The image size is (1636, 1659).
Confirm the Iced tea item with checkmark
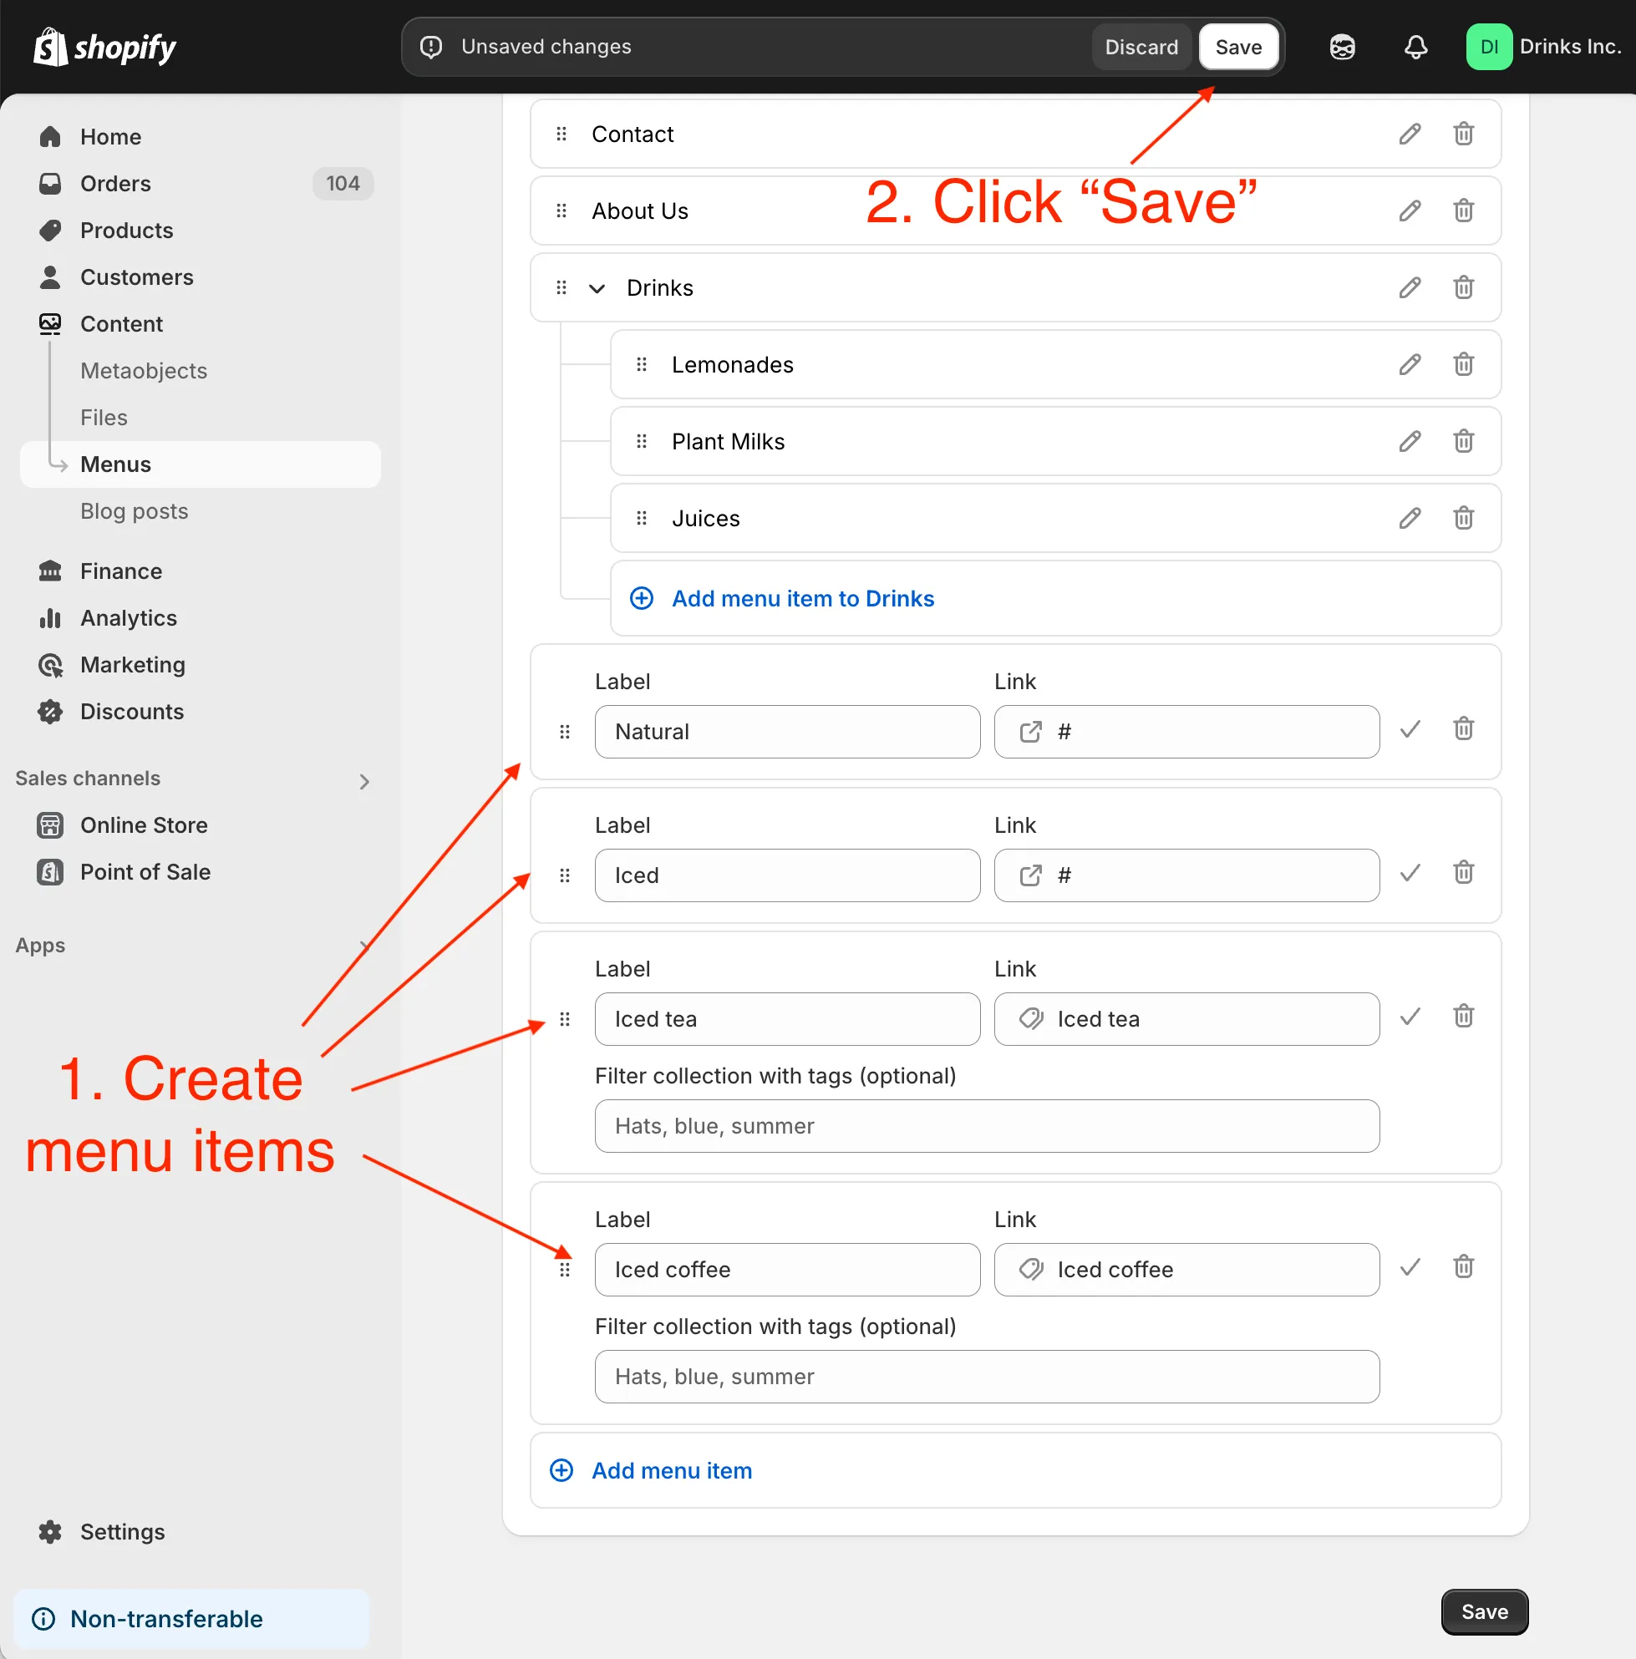[x=1409, y=1017]
